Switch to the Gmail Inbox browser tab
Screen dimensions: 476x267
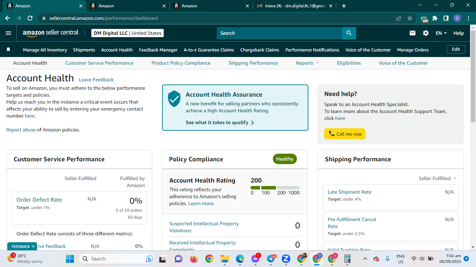[x=294, y=6]
